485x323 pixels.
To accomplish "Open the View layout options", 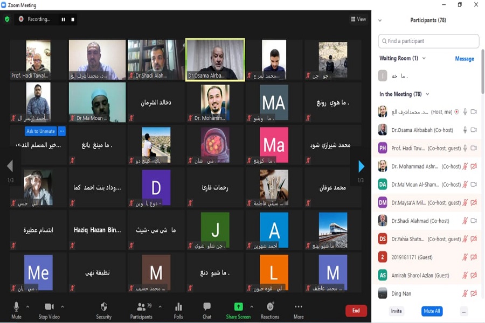I will click(x=358, y=19).
